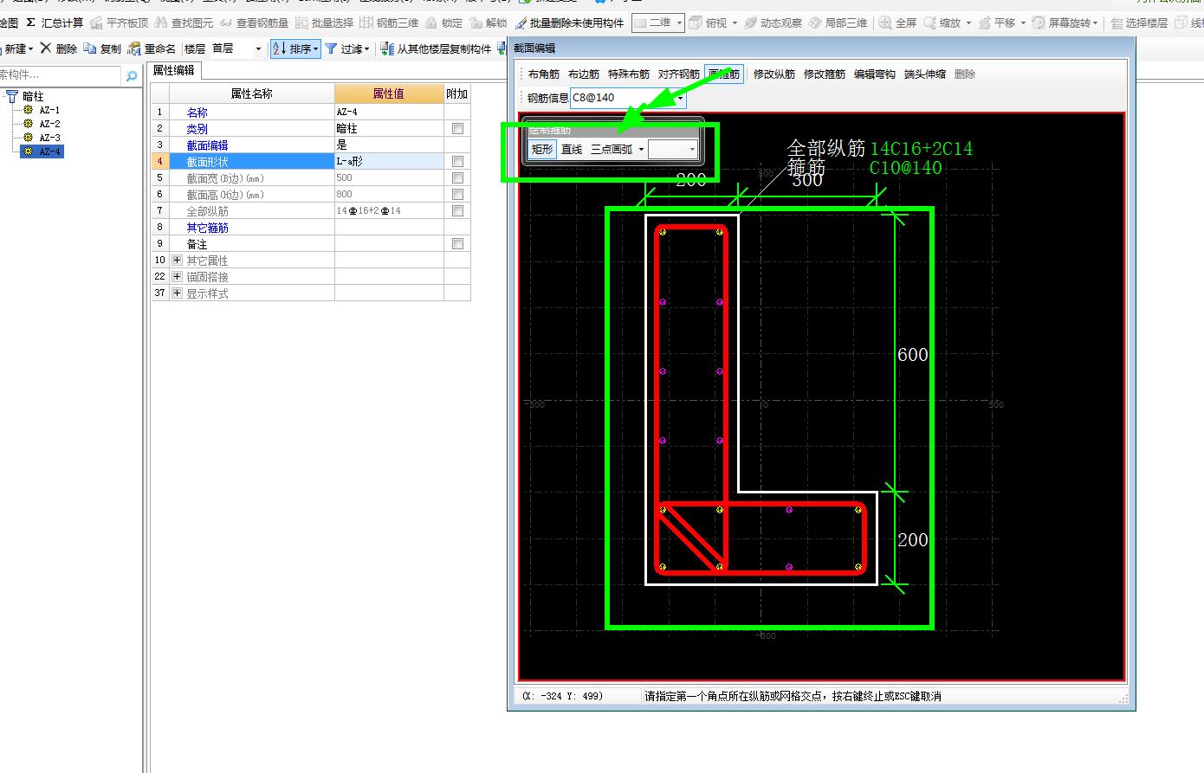Image resolution: width=1204 pixels, height=773 pixels.
Task: Click the 搜索构件 search input field
Action: (x=61, y=76)
